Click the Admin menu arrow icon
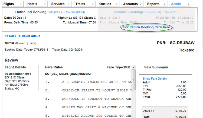203x118 pixels. tap(188, 4)
